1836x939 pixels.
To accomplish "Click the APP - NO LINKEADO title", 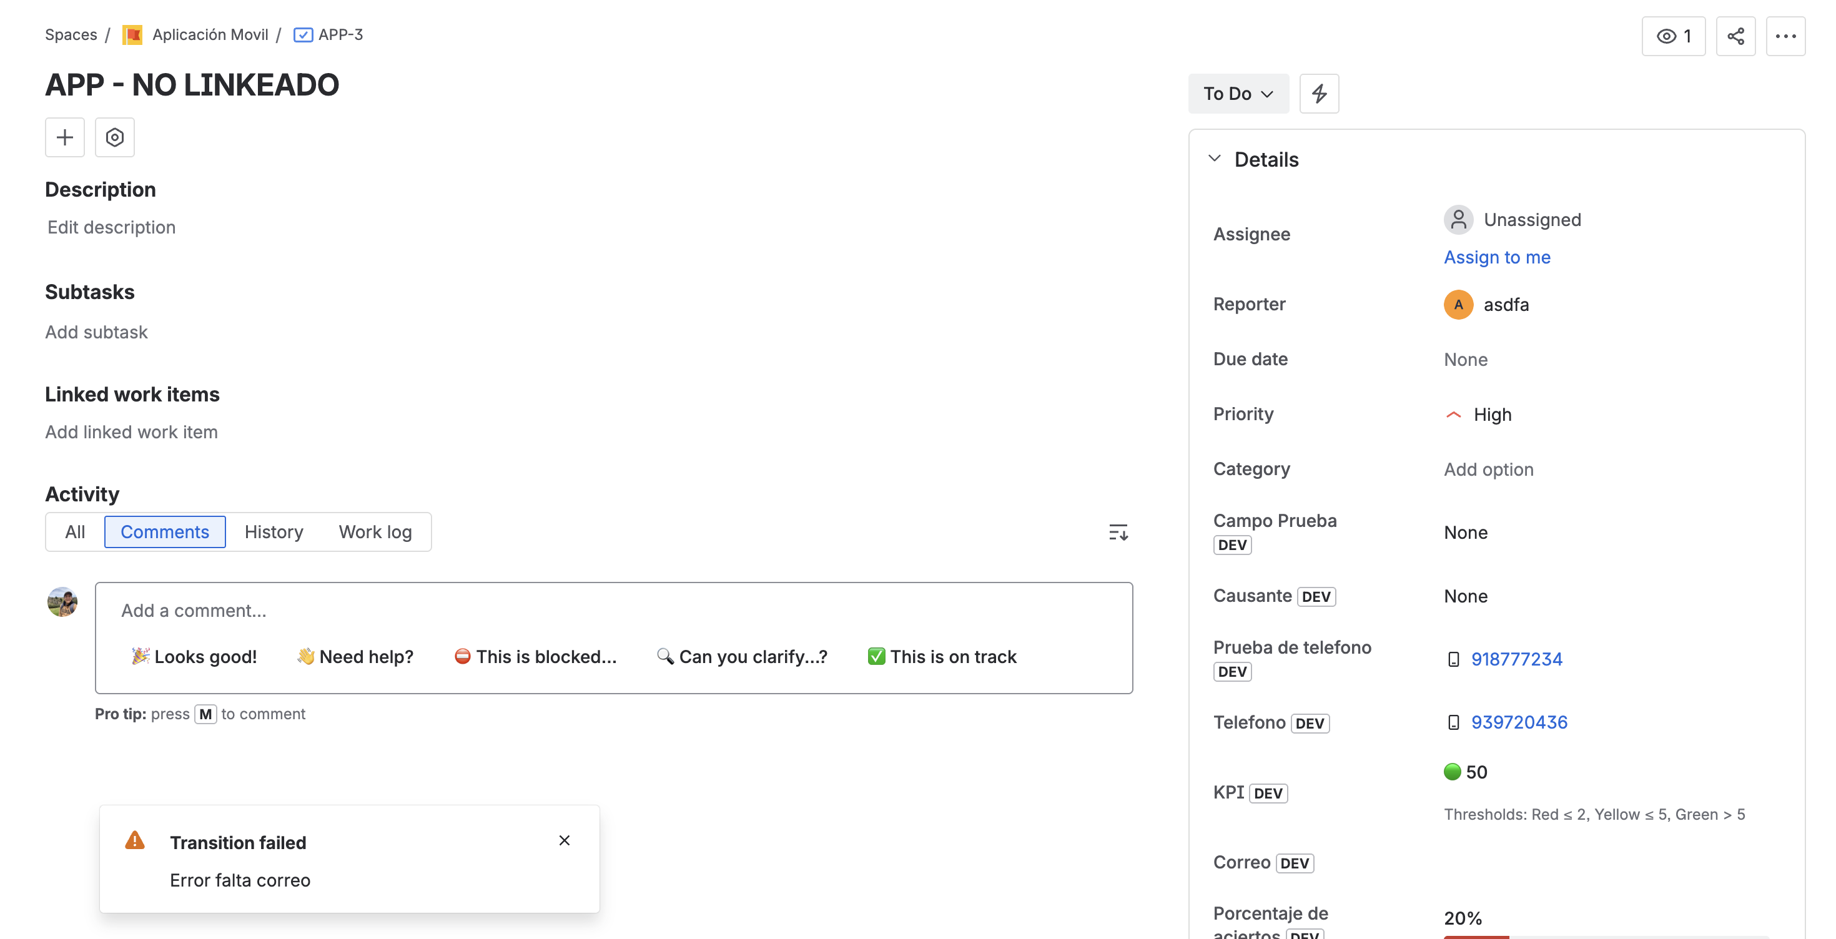I will [x=192, y=85].
